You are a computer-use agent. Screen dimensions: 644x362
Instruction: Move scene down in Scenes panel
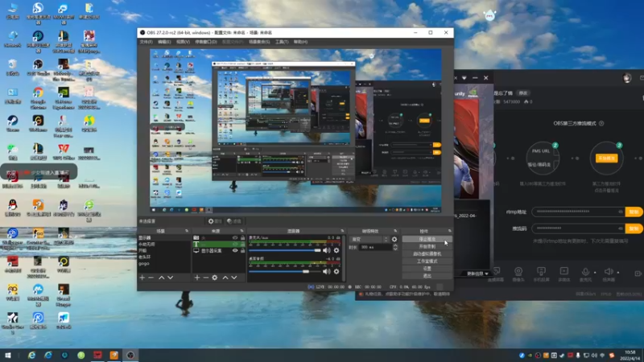tap(170, 278)
